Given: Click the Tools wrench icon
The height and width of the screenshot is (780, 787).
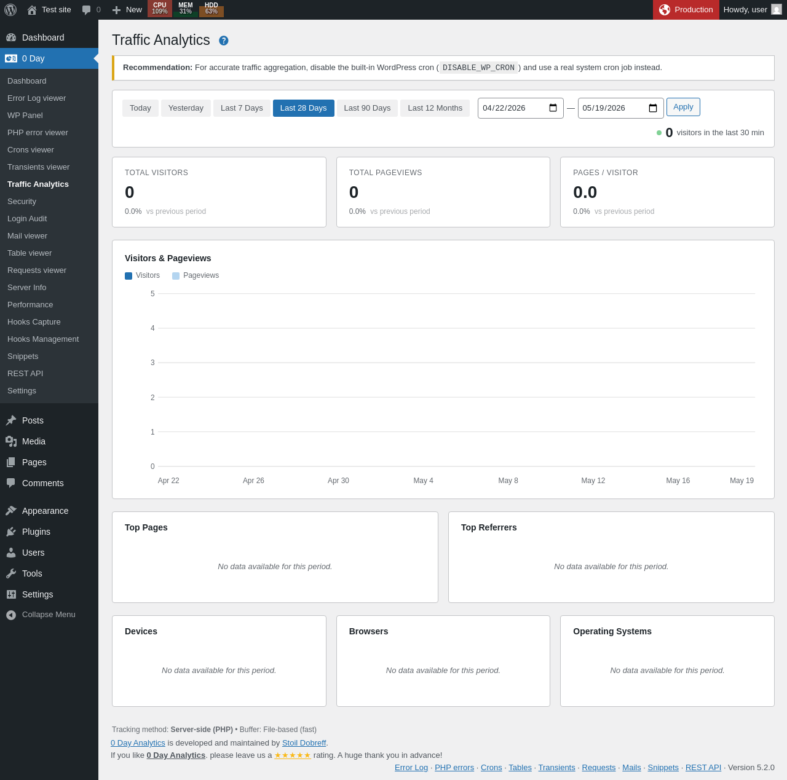Looking at the screenshot, I should (11, 573).
